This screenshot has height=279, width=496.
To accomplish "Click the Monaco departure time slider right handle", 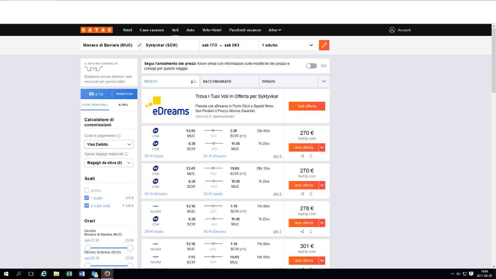I will (130, 248).
